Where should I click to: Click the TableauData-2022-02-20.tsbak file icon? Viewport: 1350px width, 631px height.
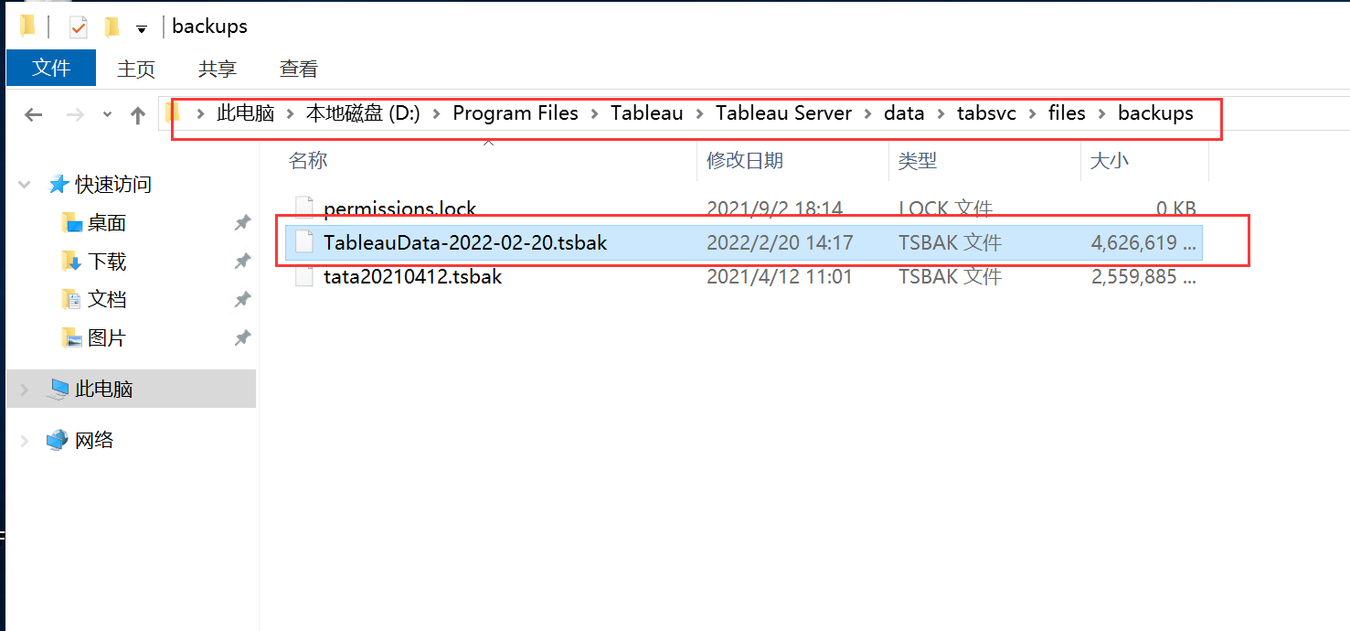click(x=304, y=242)
